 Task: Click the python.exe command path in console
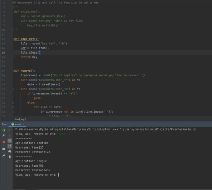[66, 129]
